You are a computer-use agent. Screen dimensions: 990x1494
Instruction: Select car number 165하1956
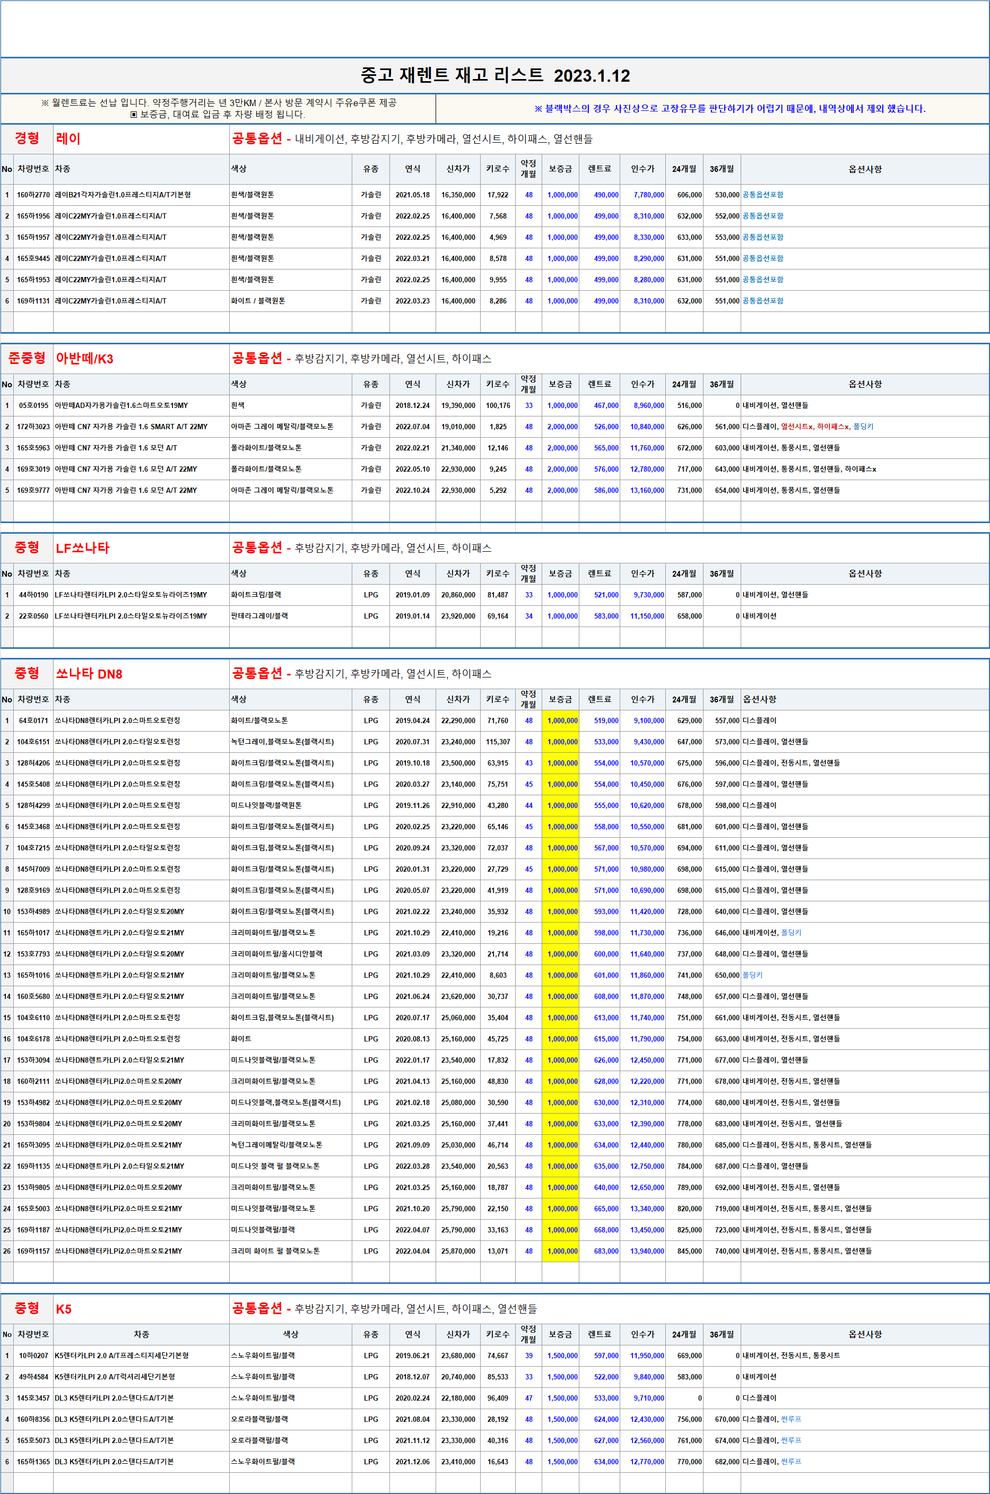[x=33, y=216]
